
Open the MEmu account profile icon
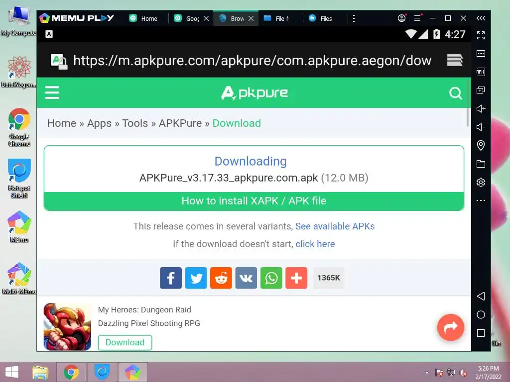402,18
